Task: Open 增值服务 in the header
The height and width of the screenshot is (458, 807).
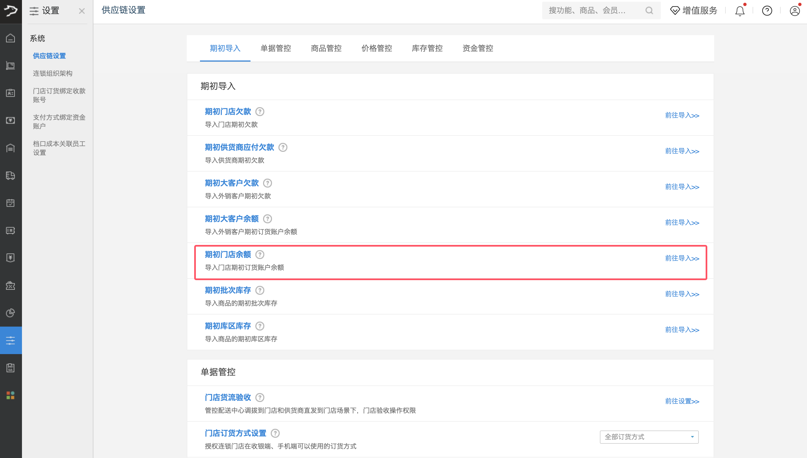Action: [x=694, y=11]
